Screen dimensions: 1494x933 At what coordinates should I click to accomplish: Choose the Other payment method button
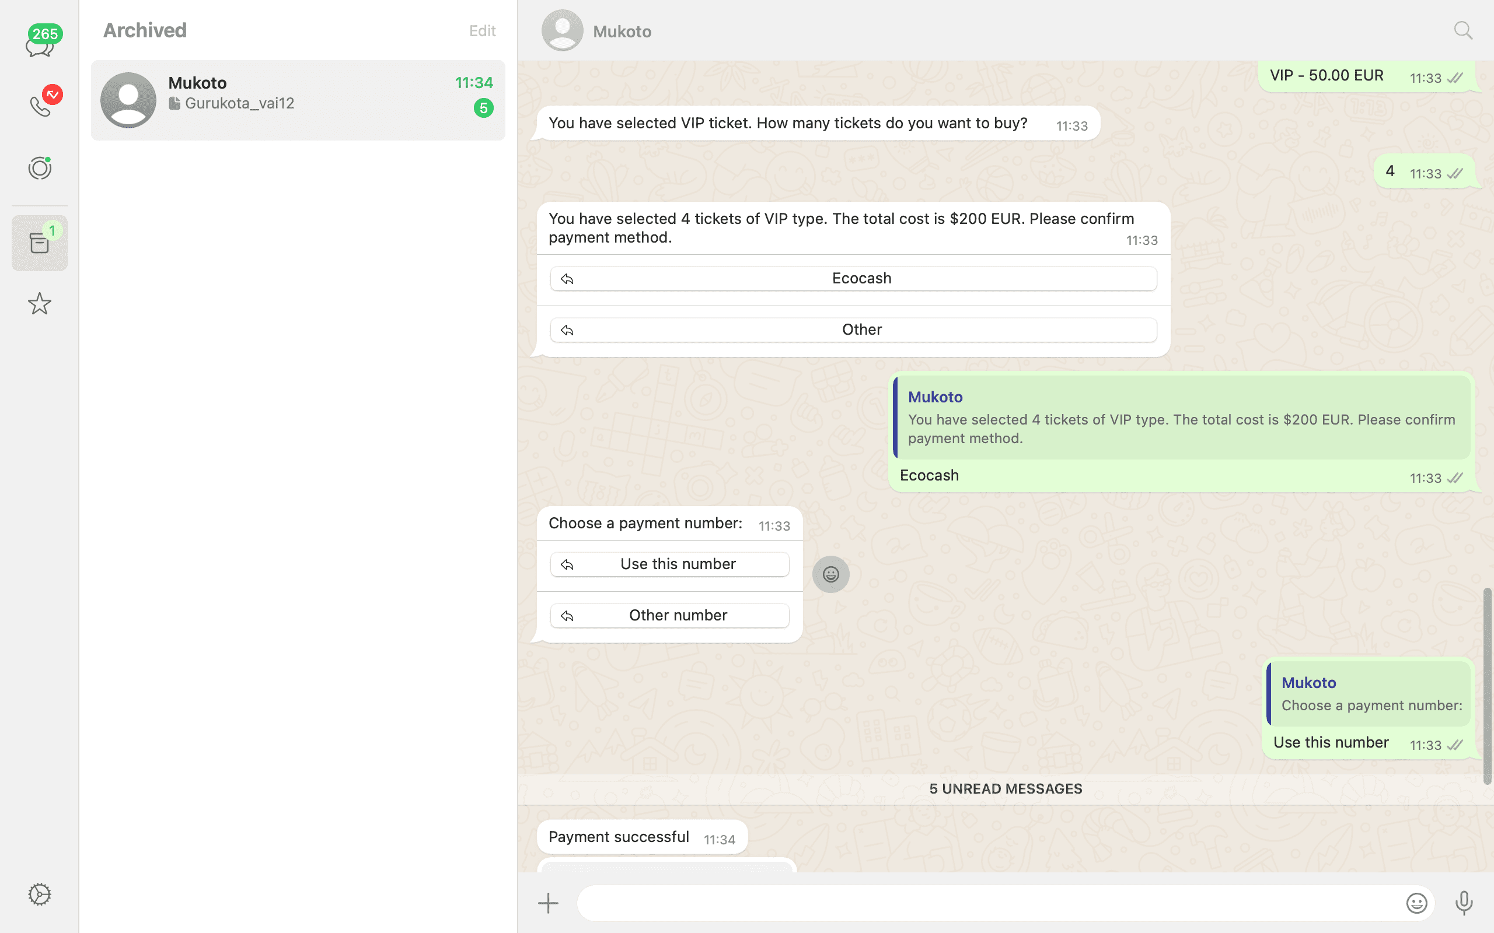click(x=853, y=330)
